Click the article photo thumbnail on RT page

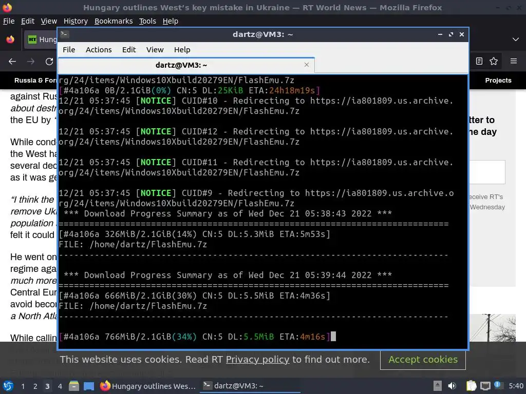(492, 328)
